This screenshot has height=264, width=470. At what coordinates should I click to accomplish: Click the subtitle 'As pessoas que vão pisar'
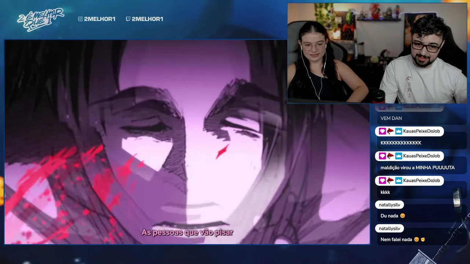187,232
